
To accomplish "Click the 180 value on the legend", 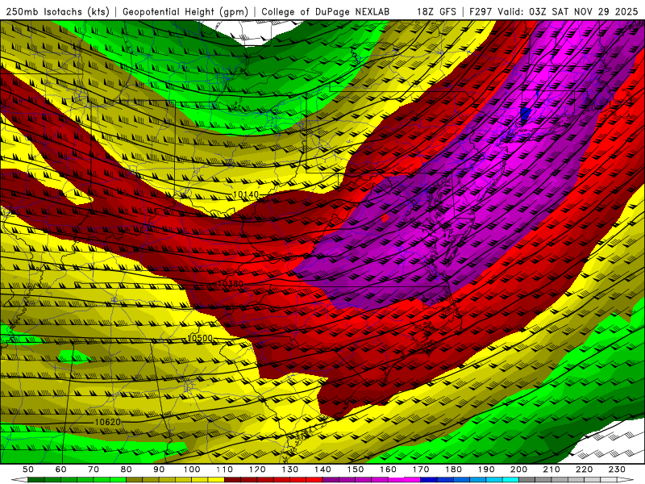I will [453, 469].
